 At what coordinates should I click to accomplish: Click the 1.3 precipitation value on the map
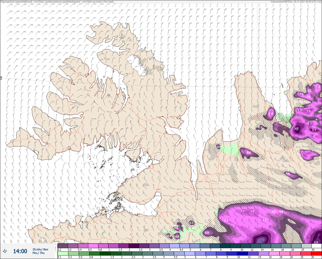(308, 111)
